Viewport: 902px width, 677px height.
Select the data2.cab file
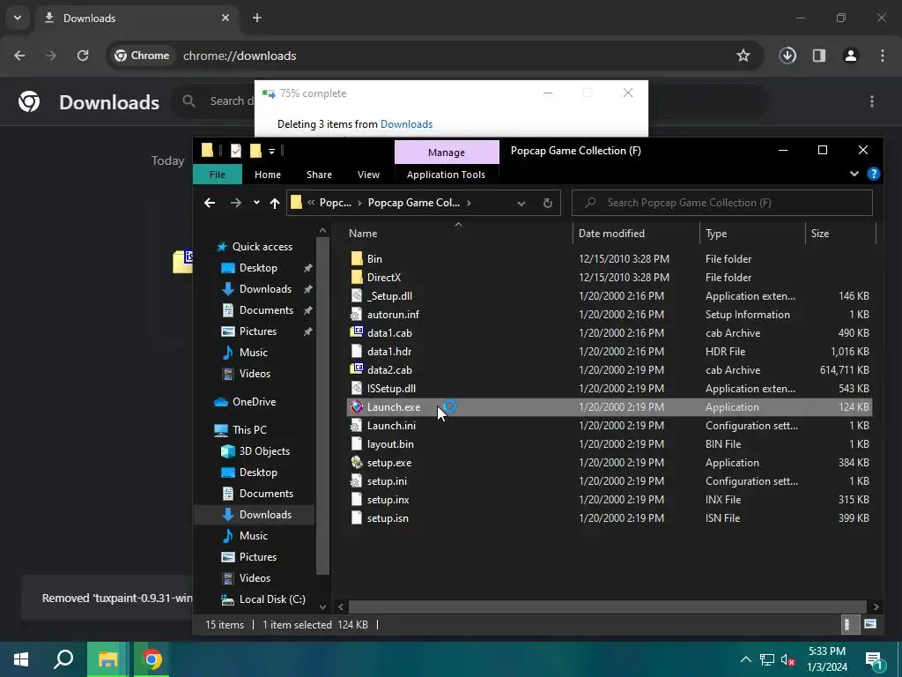(389, 370)
